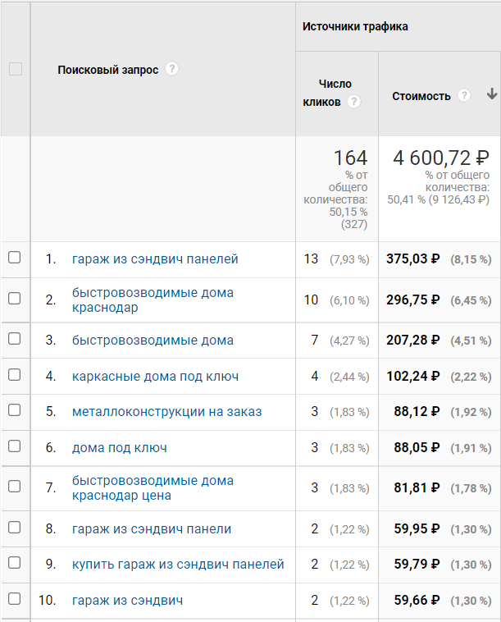Image resolution: width=501 pixels, height=622 pixels.
Task: Open query дома под ключ
Action: tap(119, 448)
